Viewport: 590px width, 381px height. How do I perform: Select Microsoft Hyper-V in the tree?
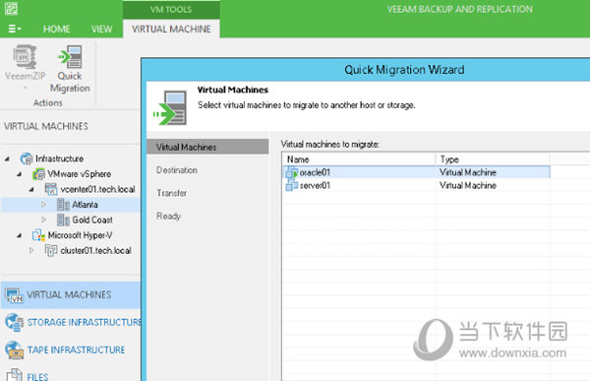click(81, 235)
